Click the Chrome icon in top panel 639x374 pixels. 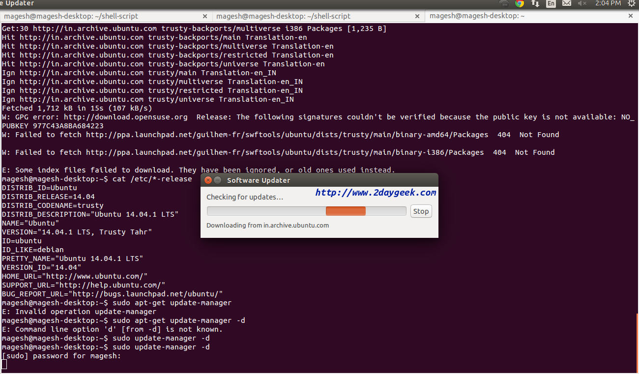click(520, 3)
